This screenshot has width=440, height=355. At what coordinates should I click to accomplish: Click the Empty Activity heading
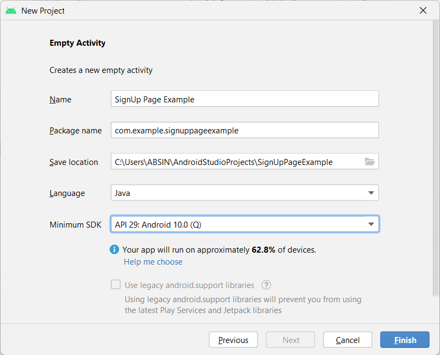77,43
